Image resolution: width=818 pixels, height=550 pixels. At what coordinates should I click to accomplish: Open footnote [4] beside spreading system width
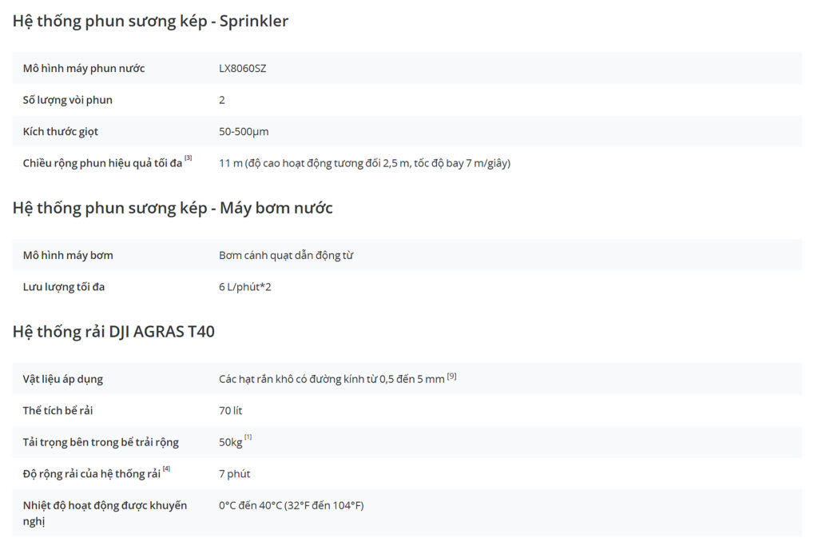pos(166,469)
